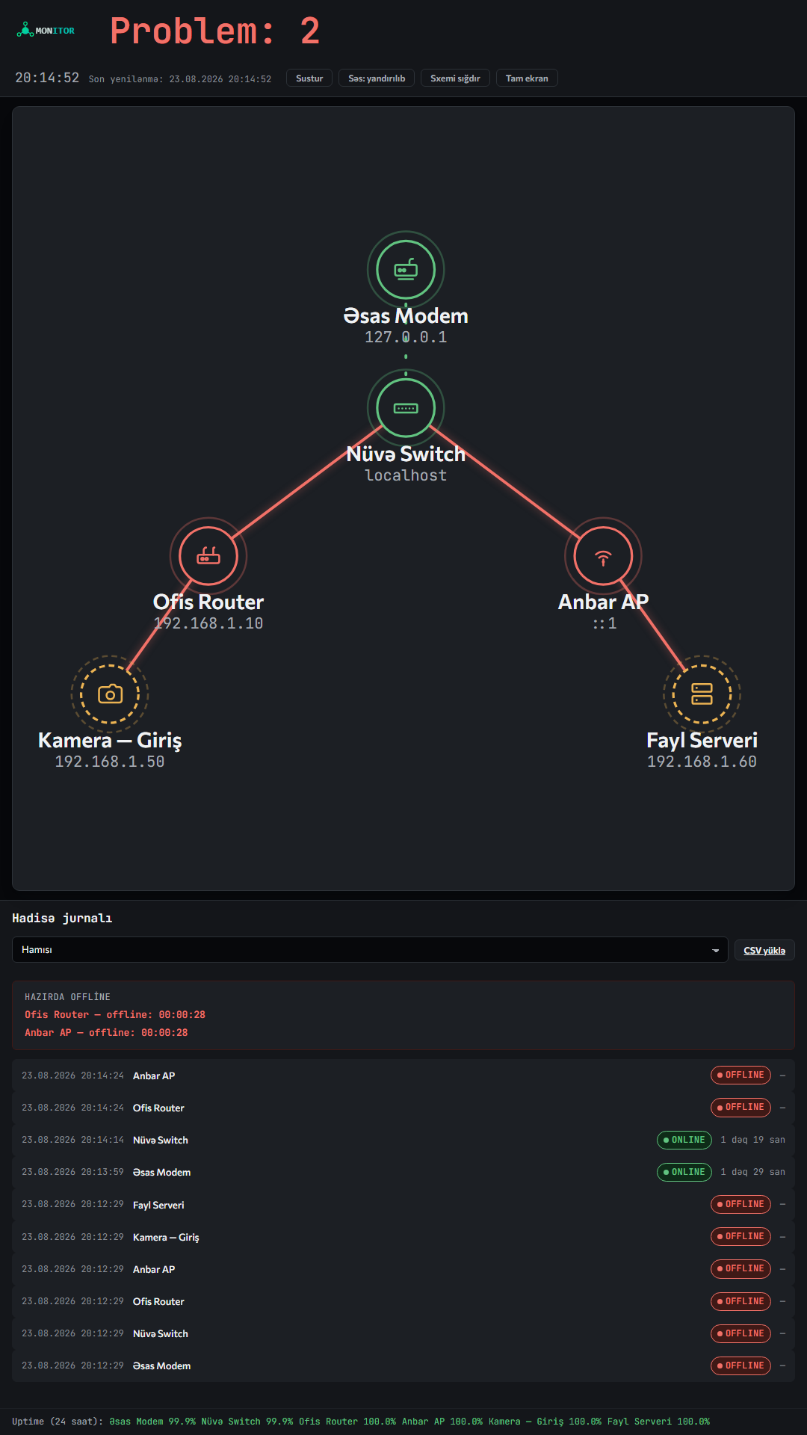
Task: Click the Anbar AP wifi icon
Action: (603, 556)
